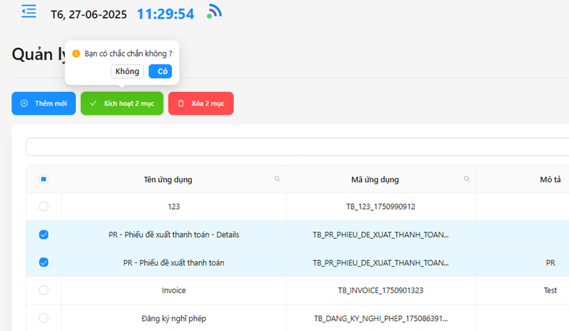The height and width of the screenshot is (331, 569).
Task: Click the Tên ứng dụng column header
Action: 167,179
